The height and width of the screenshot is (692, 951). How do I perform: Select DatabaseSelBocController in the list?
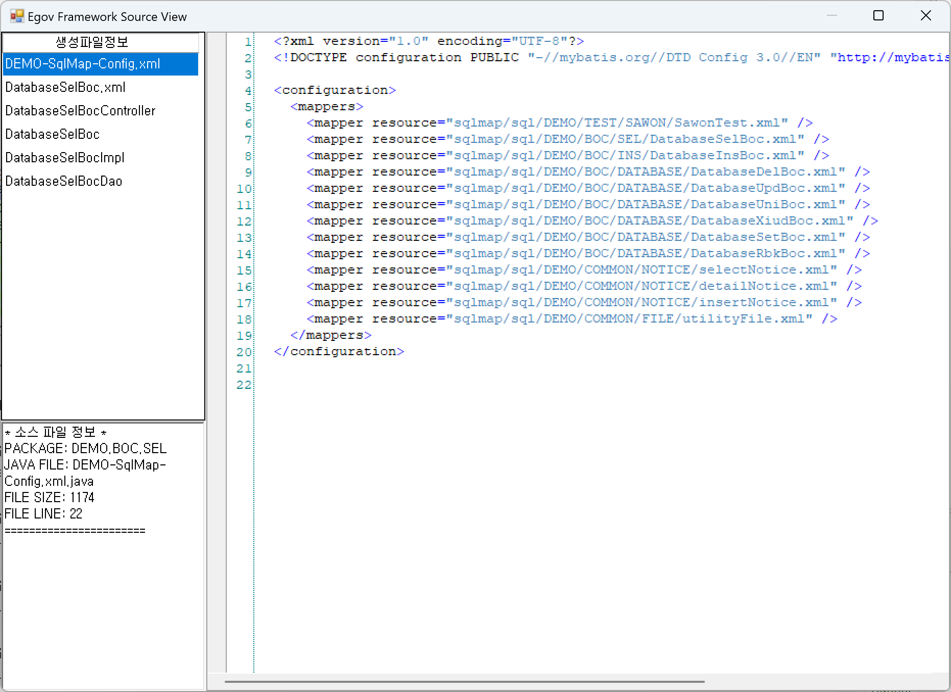pyautogui.click(x=80, y=111)
